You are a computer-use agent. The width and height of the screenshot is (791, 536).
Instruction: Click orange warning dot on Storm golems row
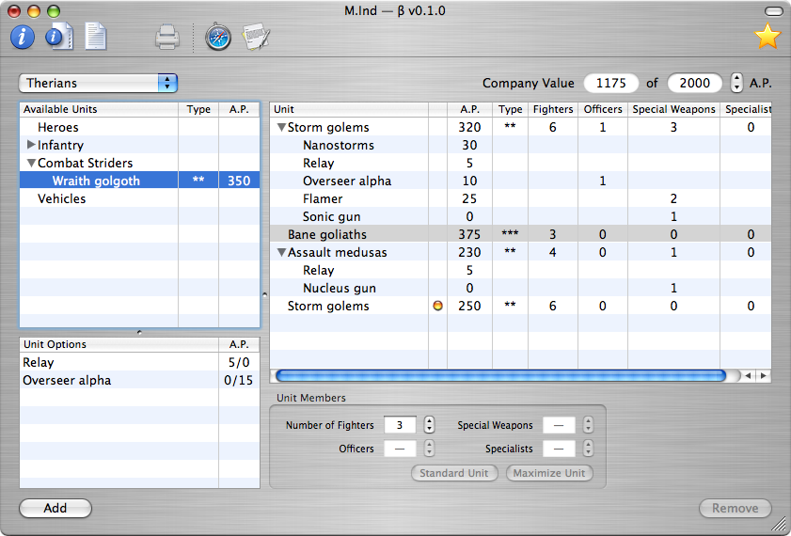click(x=436, y=307)
